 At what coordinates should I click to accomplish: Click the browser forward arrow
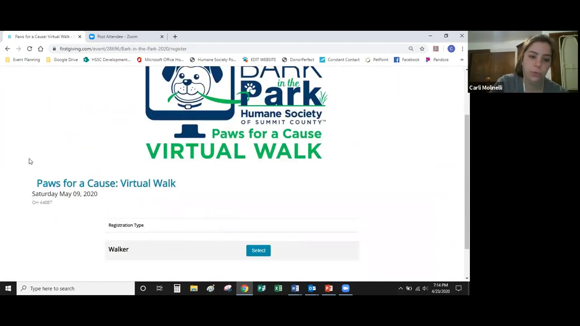19,48
